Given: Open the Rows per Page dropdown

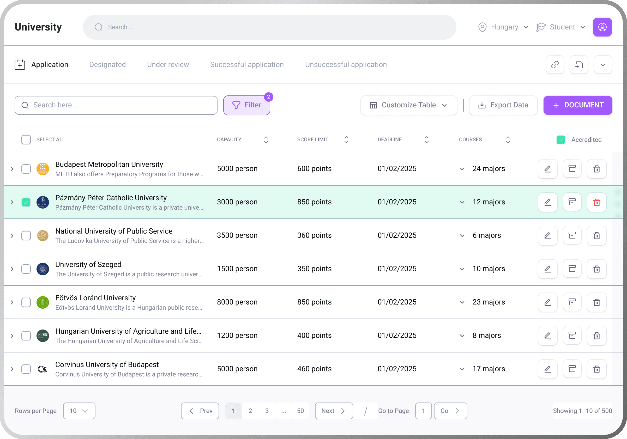Looking at the screenshot, I should click(79, 411).
